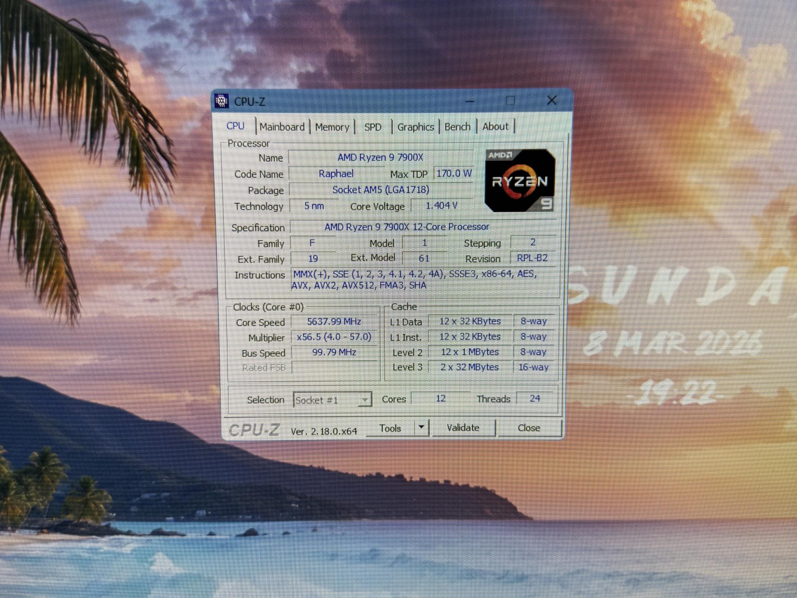Image resolution: width=797 pixels, height=598 pixels.
Task: Switch to the Mainboard tab
Action: [x=282, y=127]
